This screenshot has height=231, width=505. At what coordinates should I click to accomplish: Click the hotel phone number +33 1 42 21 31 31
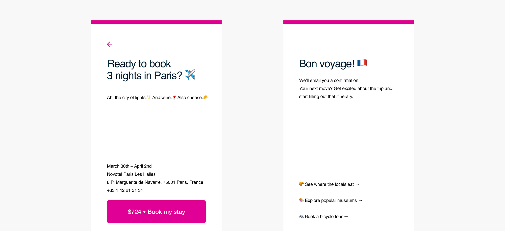coord(125,190)
